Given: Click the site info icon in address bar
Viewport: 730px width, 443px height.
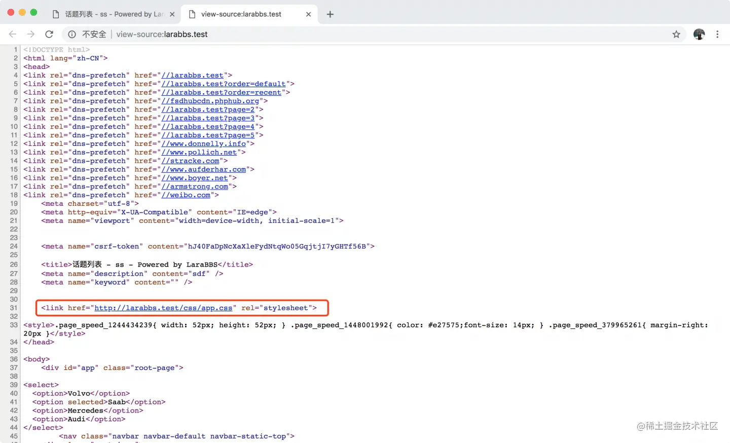Looking at the screenshot, I should click(x=72, y=34).
